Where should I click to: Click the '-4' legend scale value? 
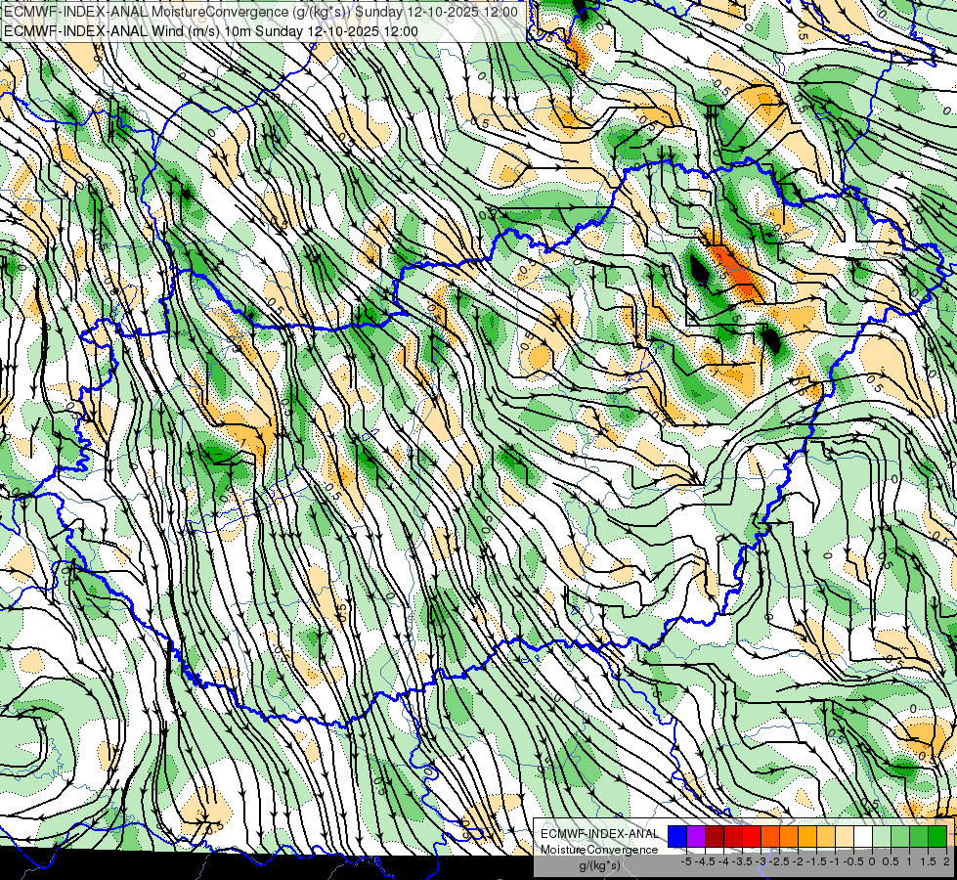pyautogui.click(x=723, y=861)
